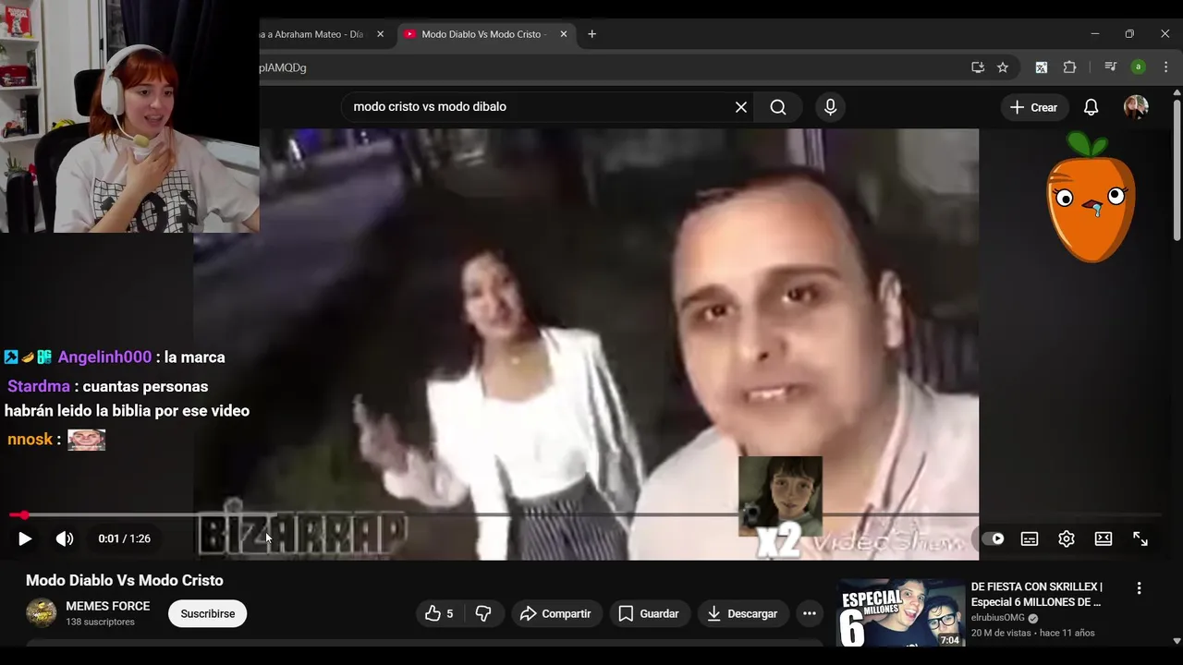Viewport: 1183px width, 665px height.
Task: Open a new browser tab
Action: (x=592, y=34)
